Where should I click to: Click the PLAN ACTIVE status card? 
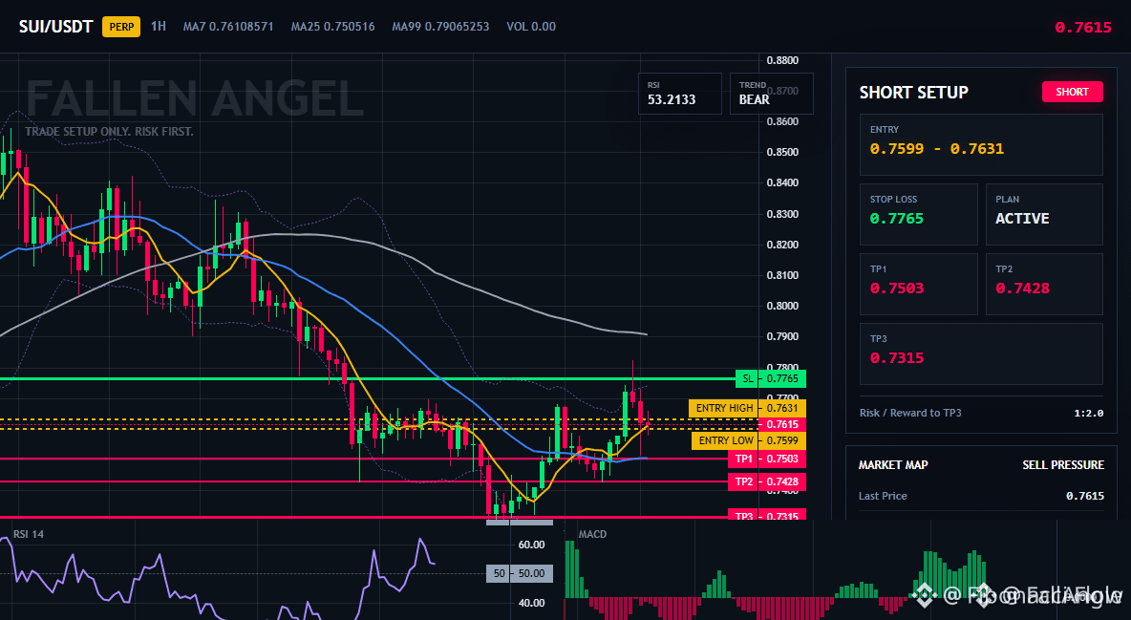point(1044,214)
